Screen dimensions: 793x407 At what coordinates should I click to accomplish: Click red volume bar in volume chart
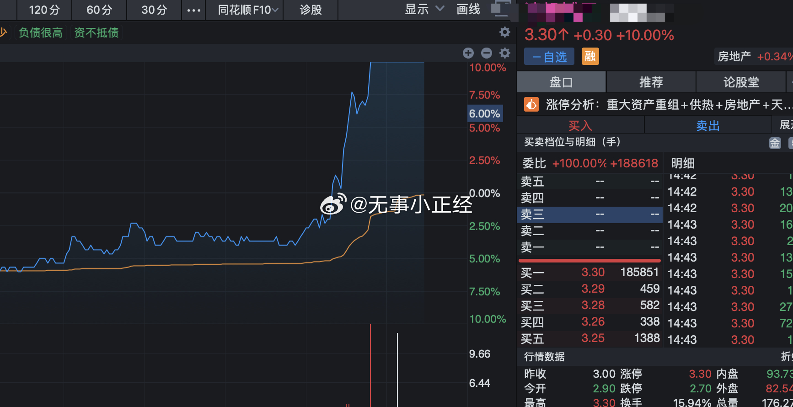(370, 365)
